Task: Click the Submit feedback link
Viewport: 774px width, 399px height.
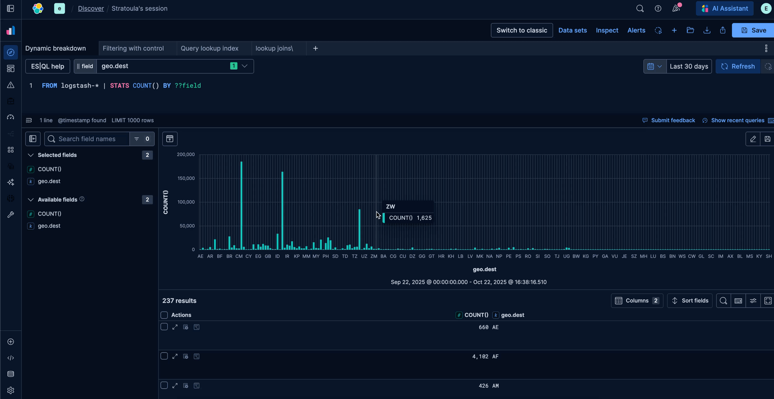Action: click(x=673, y=120)
